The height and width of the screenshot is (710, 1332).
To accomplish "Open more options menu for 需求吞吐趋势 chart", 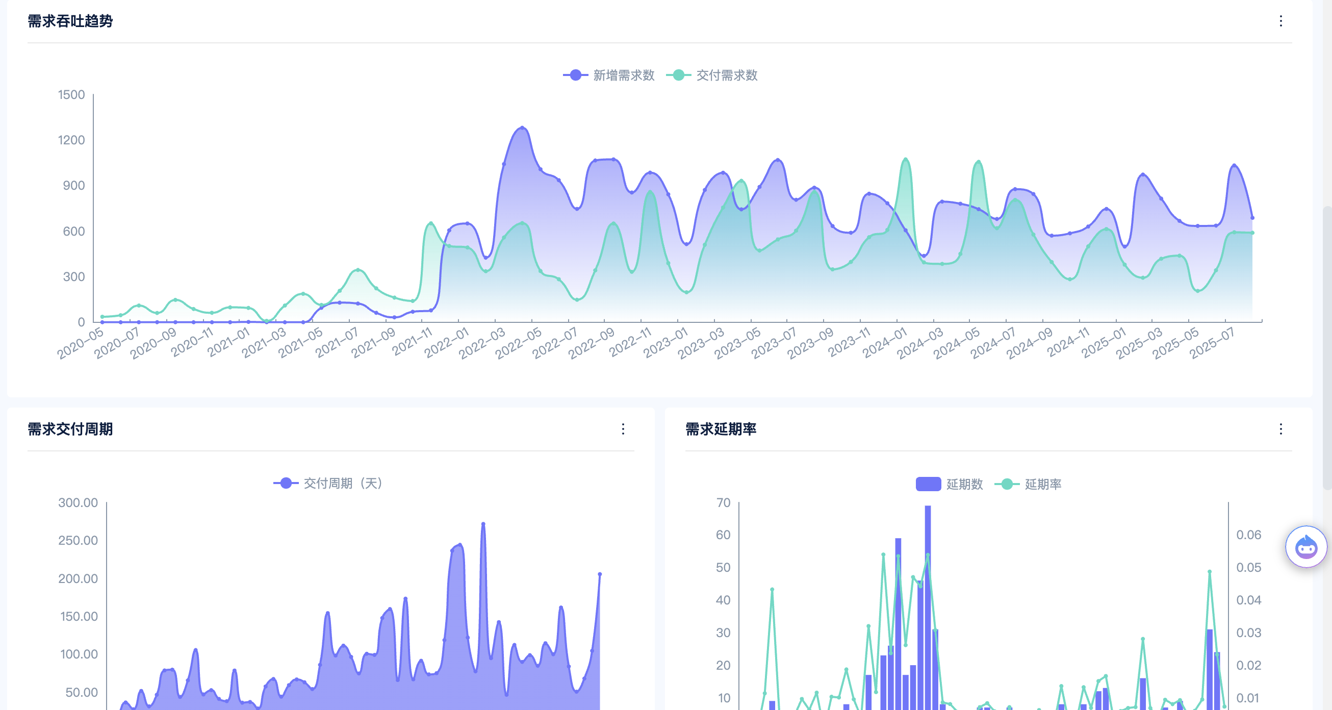I will click(x=1280, y=21).
